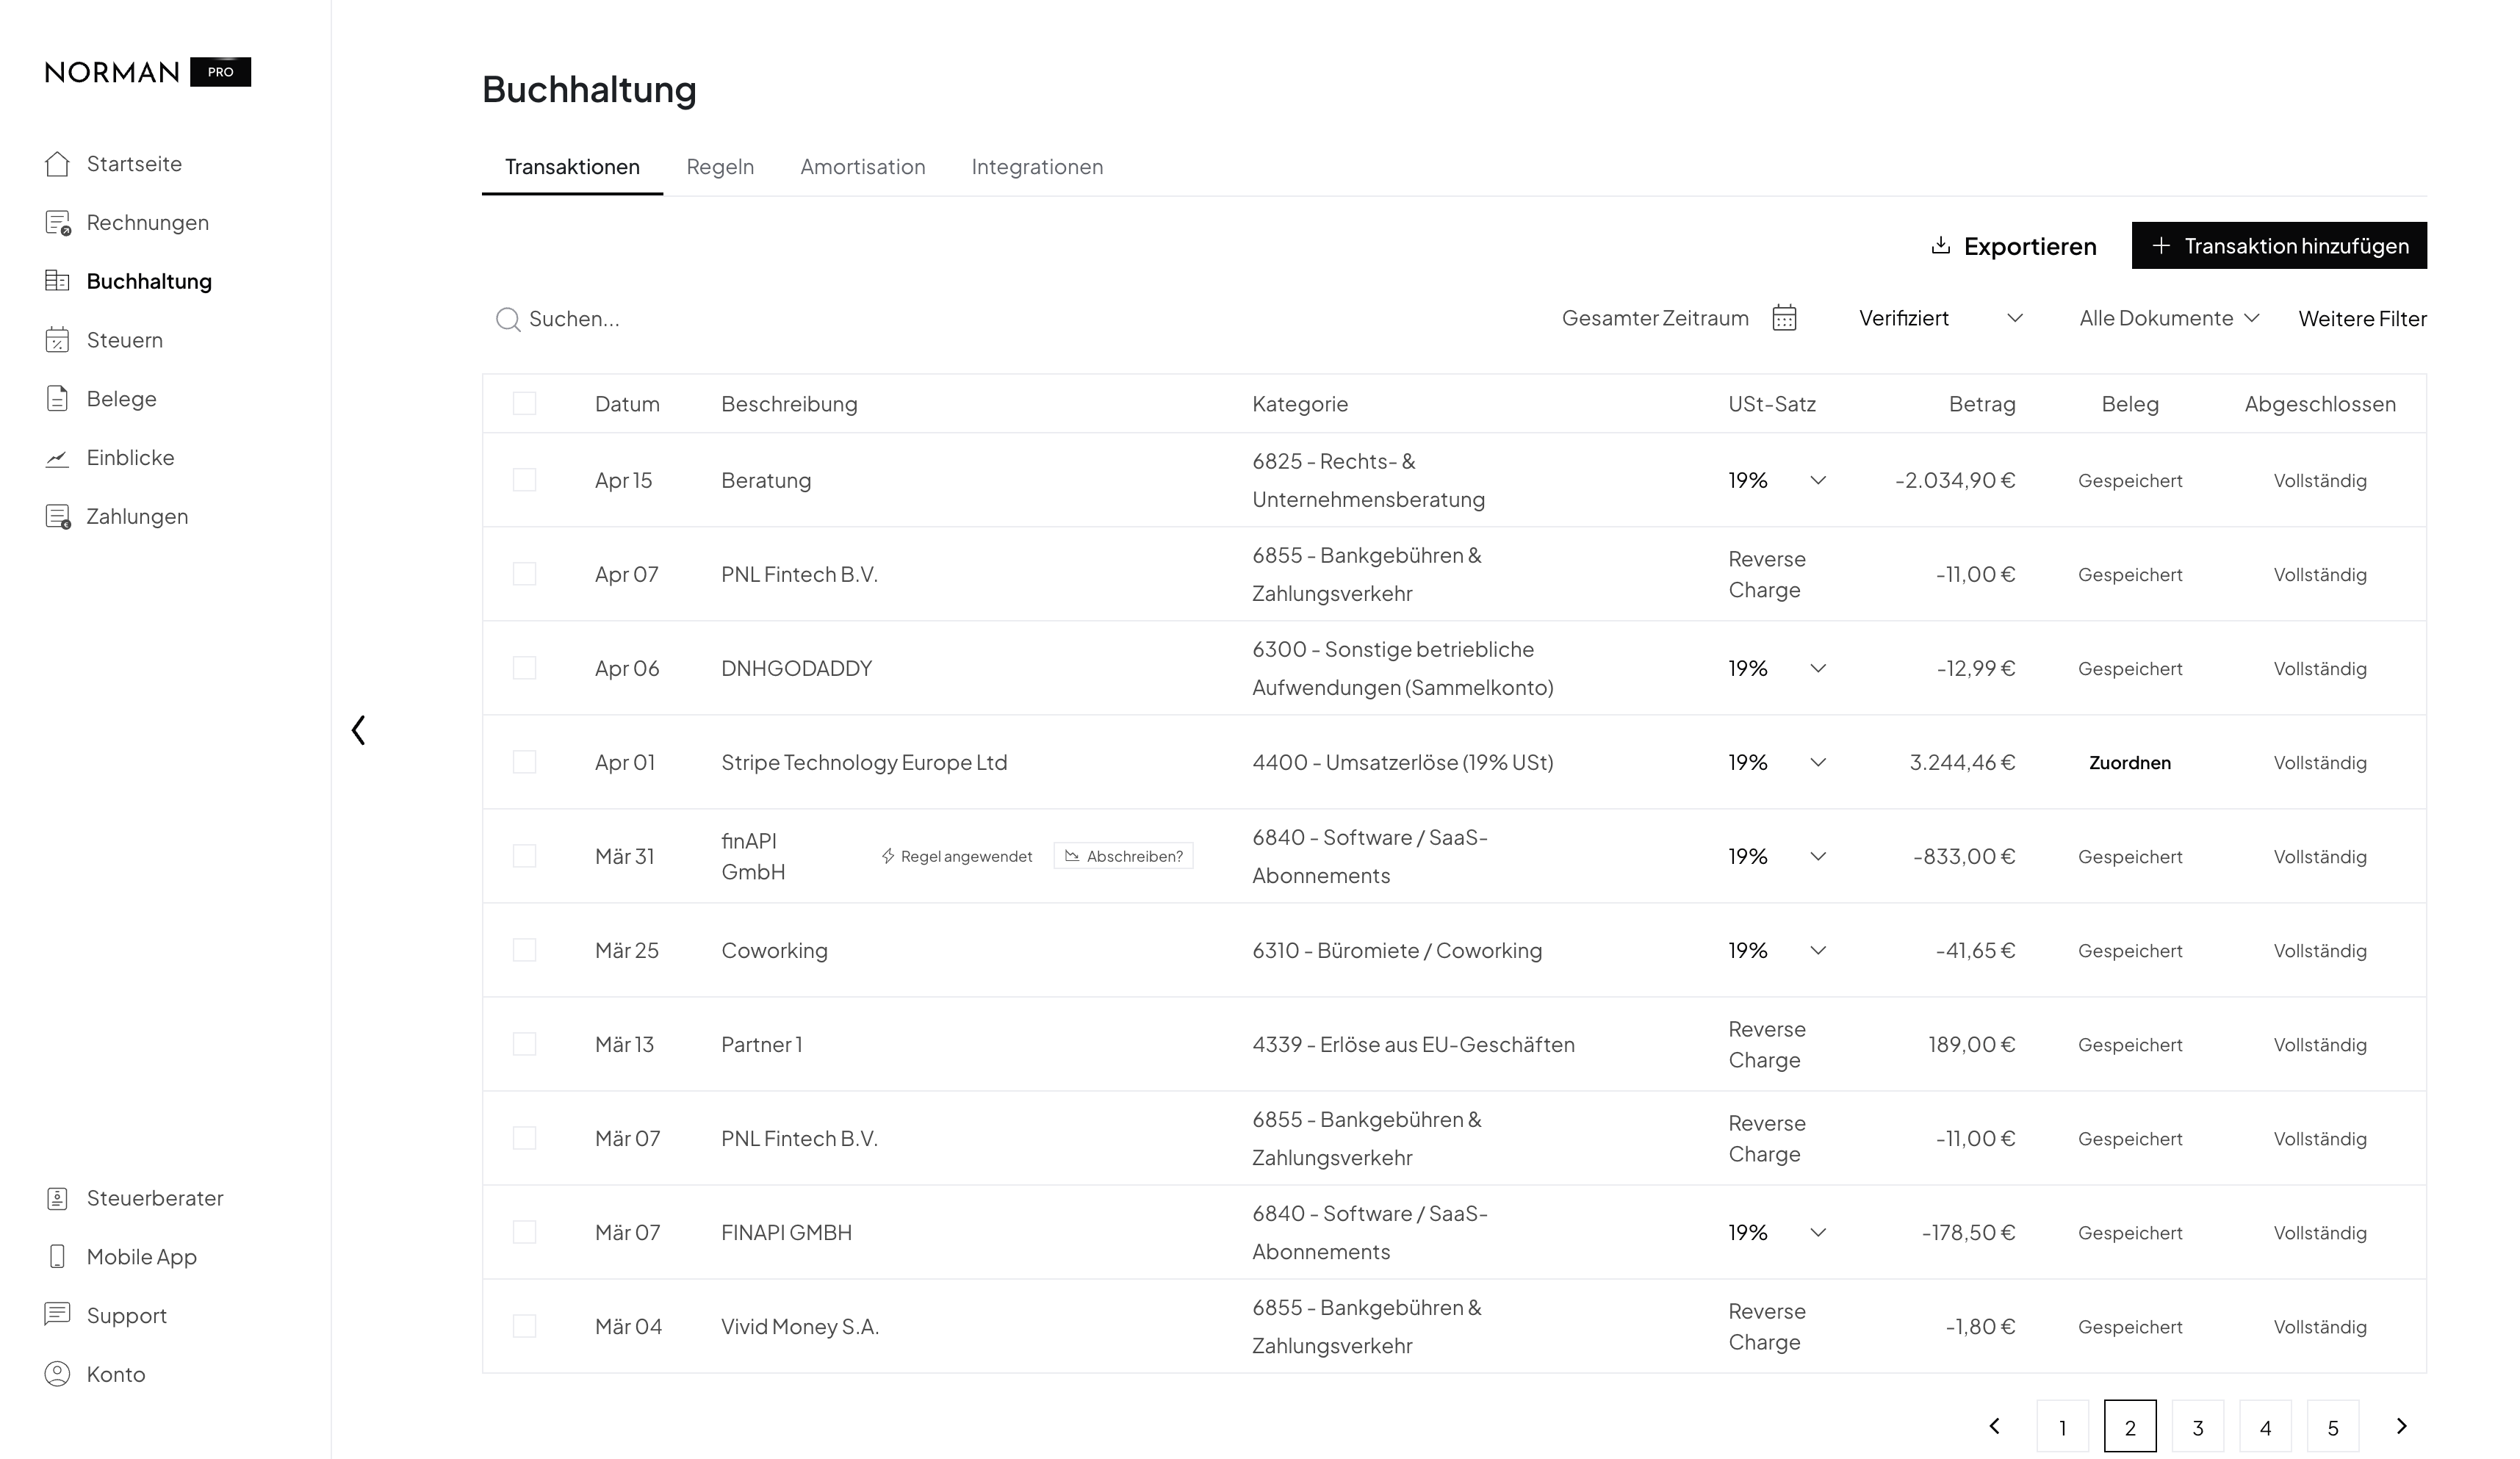Click the search magnifier icon
The width and height of the screenshot is (2520, 1459).
(508, 319)
